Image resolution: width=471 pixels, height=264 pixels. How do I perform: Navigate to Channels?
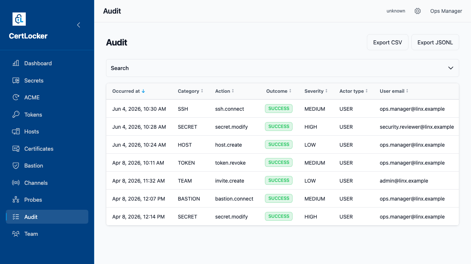point(47,183)
